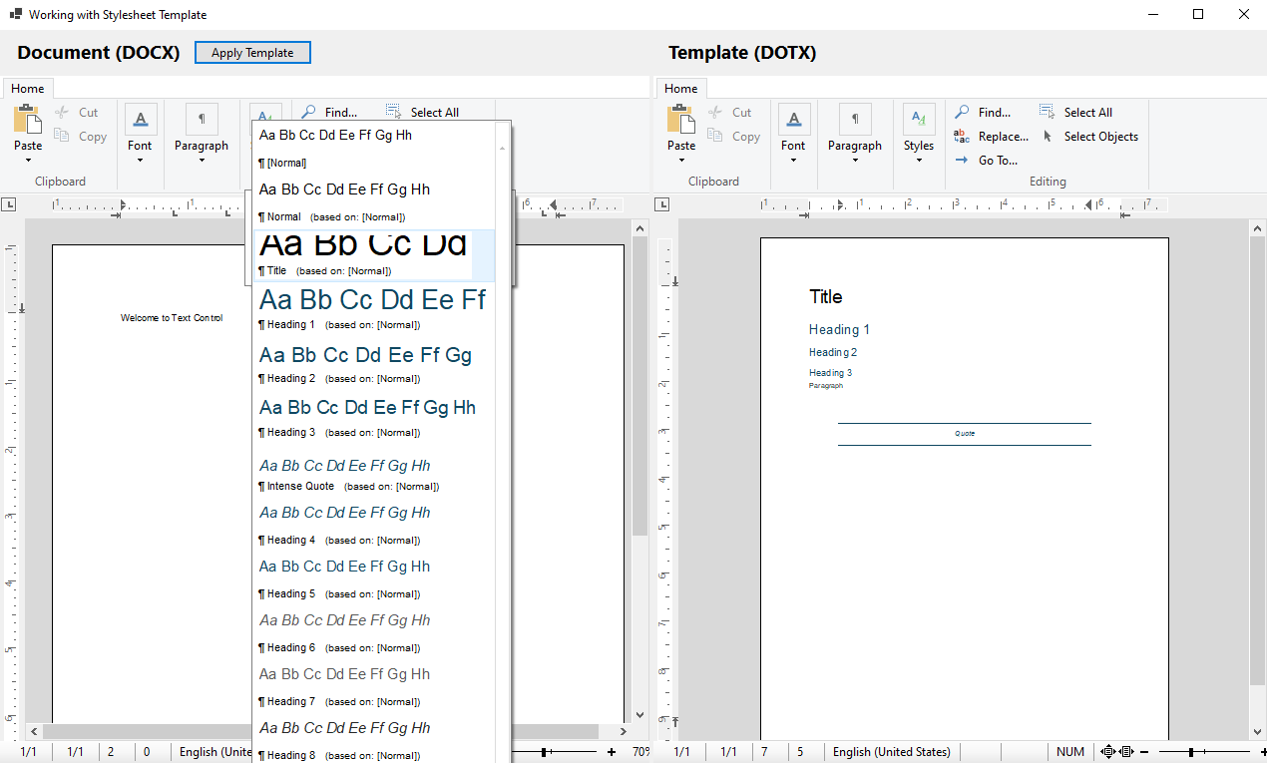Viewport: 1267px width, 763px height.
Task: Select [Normal] style in styles list
Action: pyautogui.click(x=374, y=149)
